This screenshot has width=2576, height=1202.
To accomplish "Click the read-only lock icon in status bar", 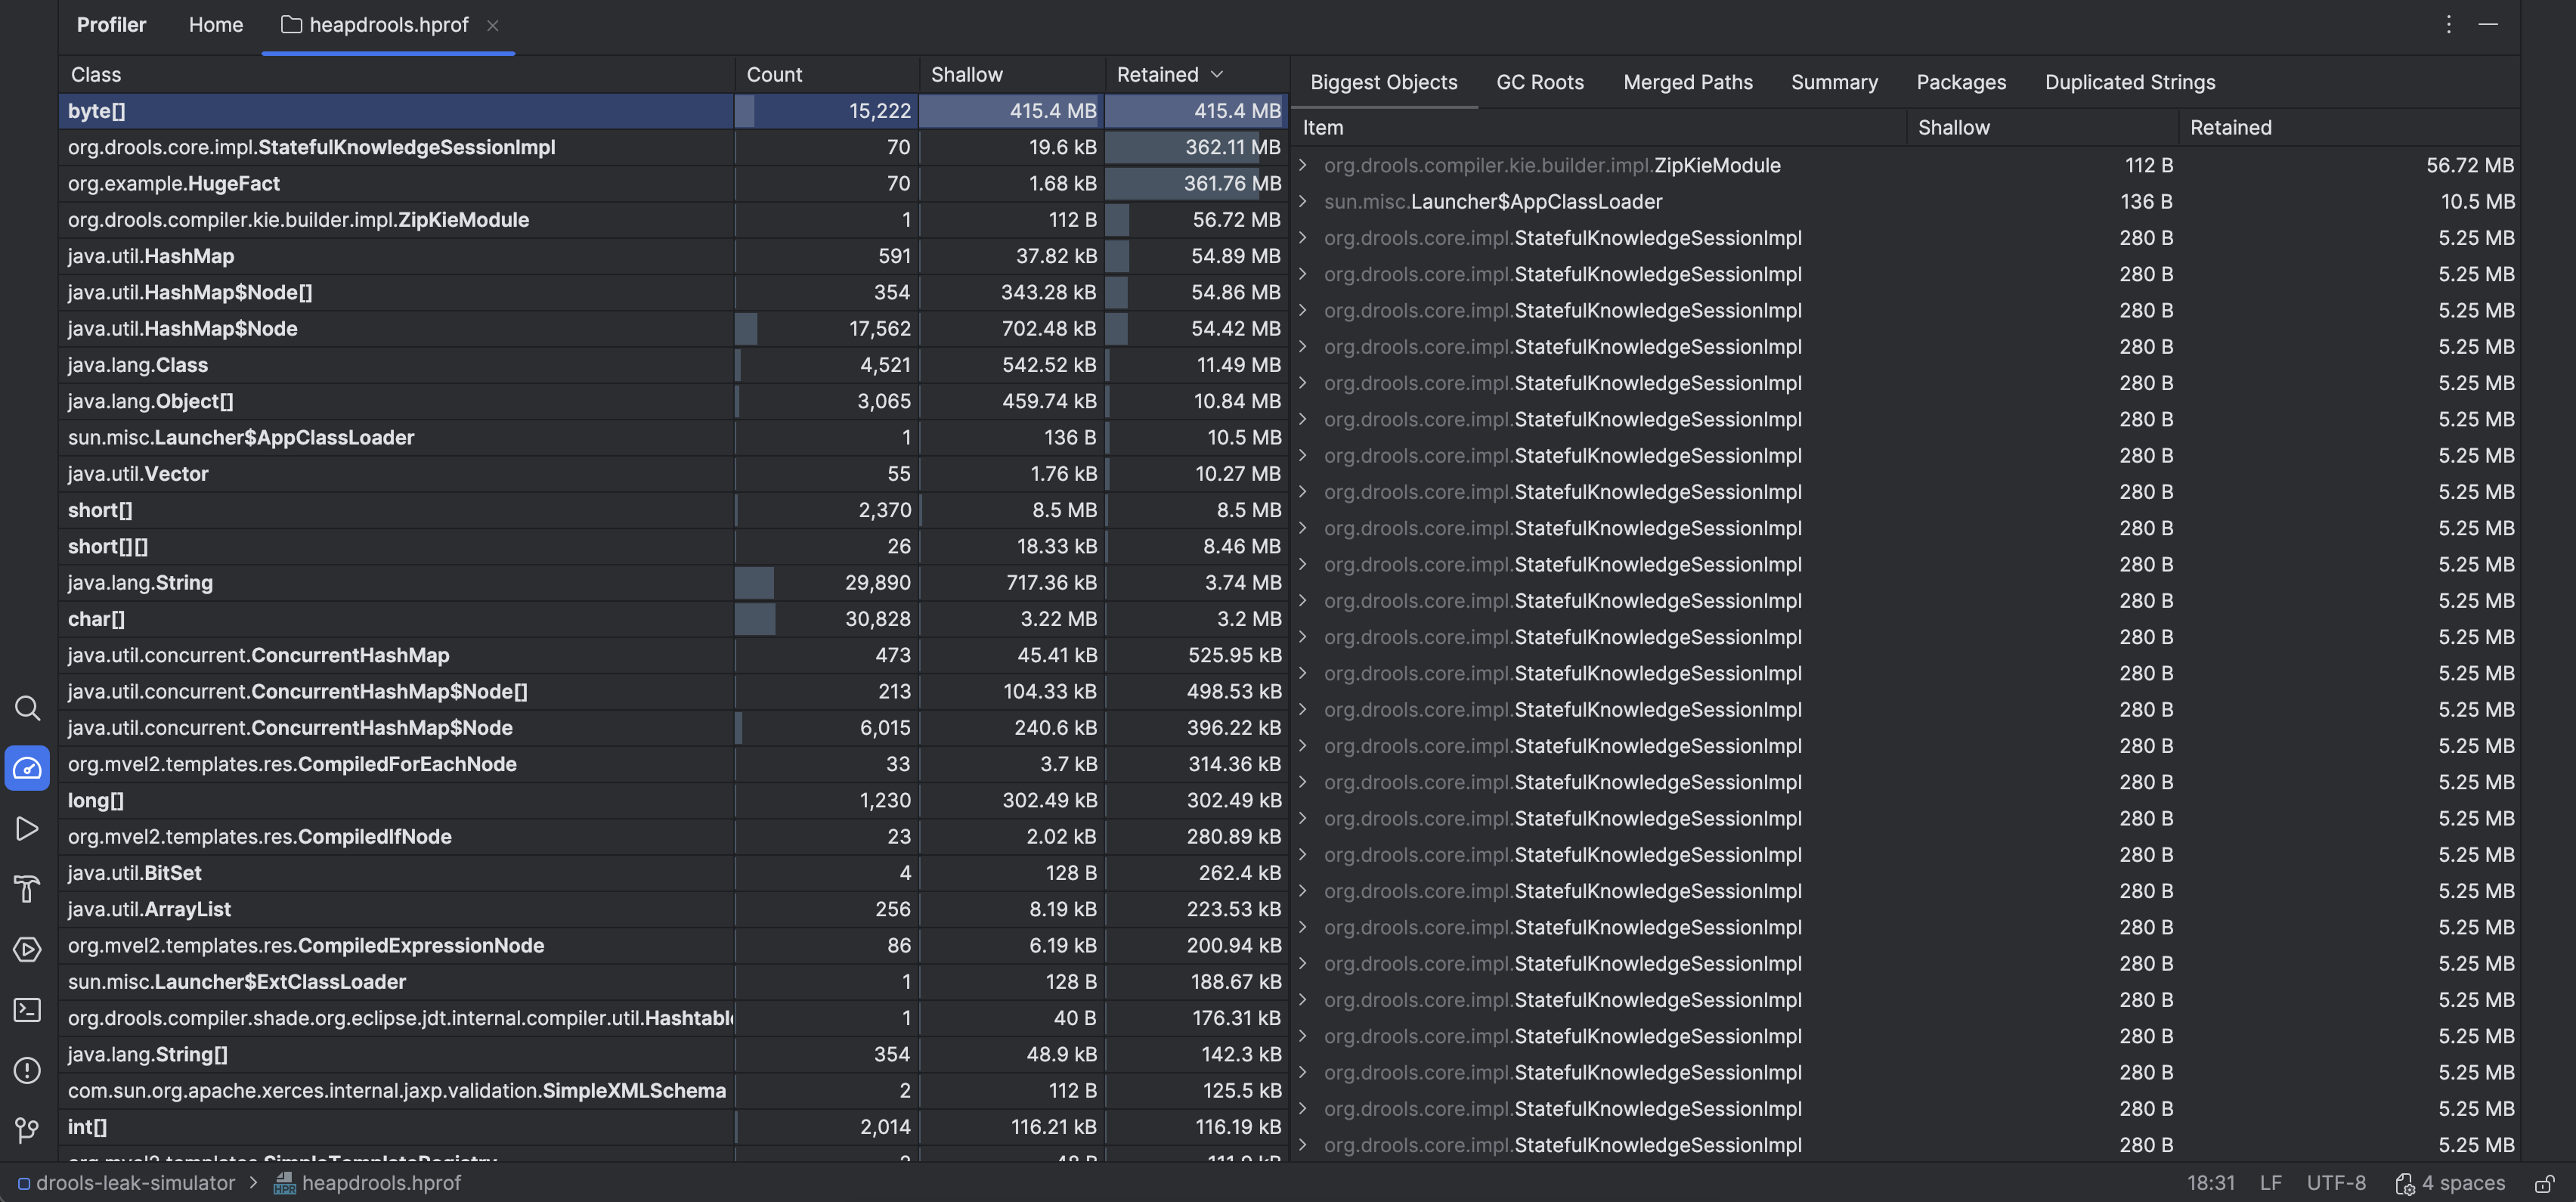I will [2545, 1184].
